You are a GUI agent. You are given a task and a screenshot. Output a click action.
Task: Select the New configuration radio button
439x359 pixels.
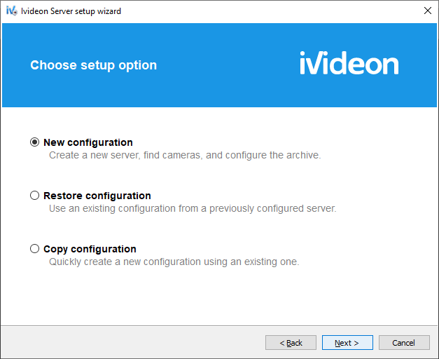click(34, 142)
